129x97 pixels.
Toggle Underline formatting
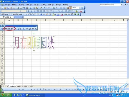34,11
